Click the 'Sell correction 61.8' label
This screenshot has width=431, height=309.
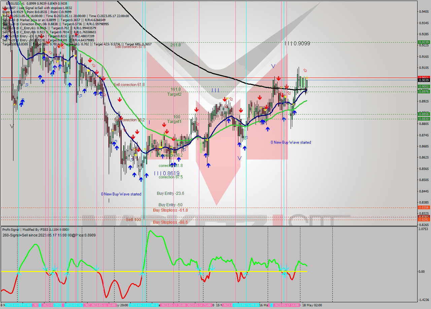click(x=129, y=85)
